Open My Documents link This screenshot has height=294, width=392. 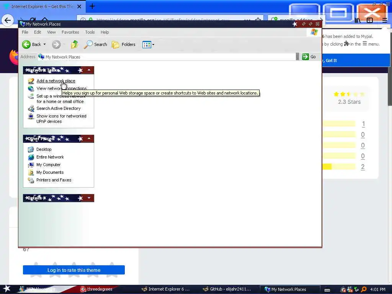coord(50,172)
